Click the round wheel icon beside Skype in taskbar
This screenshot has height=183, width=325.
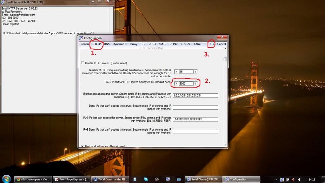point(157,179)
